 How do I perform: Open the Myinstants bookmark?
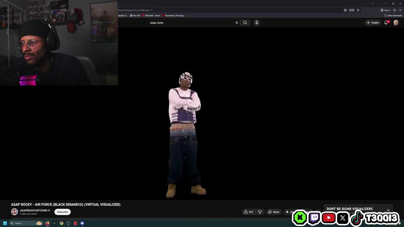[x=174, y=15]
